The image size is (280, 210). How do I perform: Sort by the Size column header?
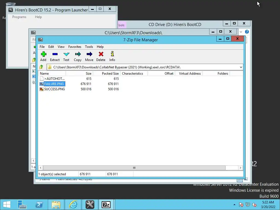click(x=79, y=73)
